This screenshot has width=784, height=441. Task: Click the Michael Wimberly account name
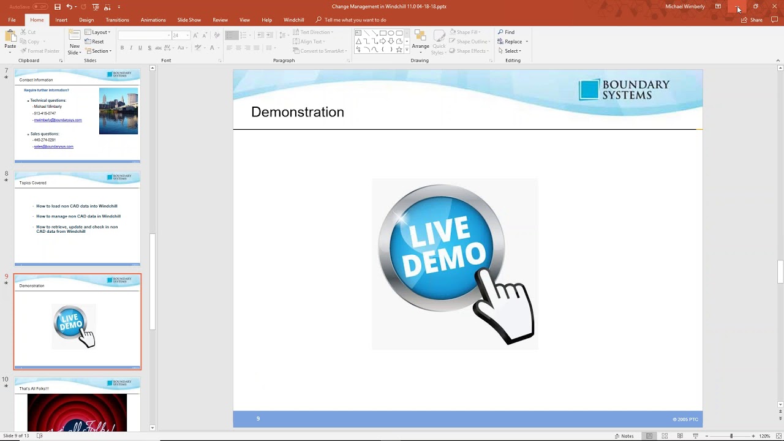click(685, 7)
